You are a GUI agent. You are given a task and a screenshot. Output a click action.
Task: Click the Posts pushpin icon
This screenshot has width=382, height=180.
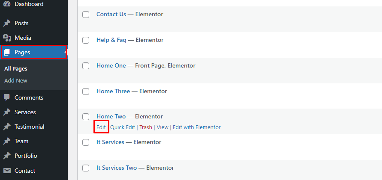[7, 24]
